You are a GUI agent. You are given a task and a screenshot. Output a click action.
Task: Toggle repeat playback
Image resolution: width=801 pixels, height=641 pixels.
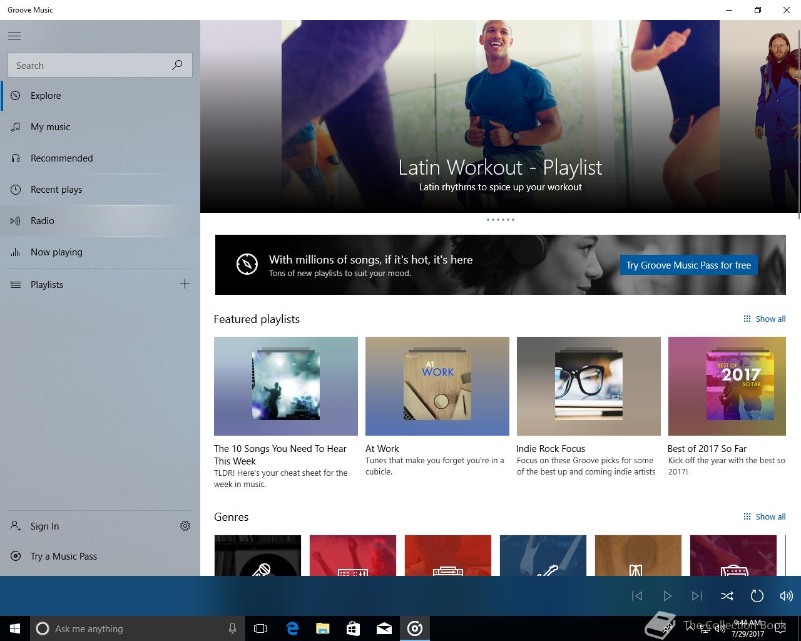(757, 596)
